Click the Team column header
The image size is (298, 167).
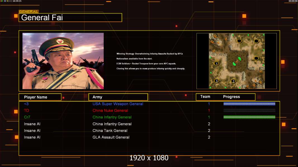(205, 97)
